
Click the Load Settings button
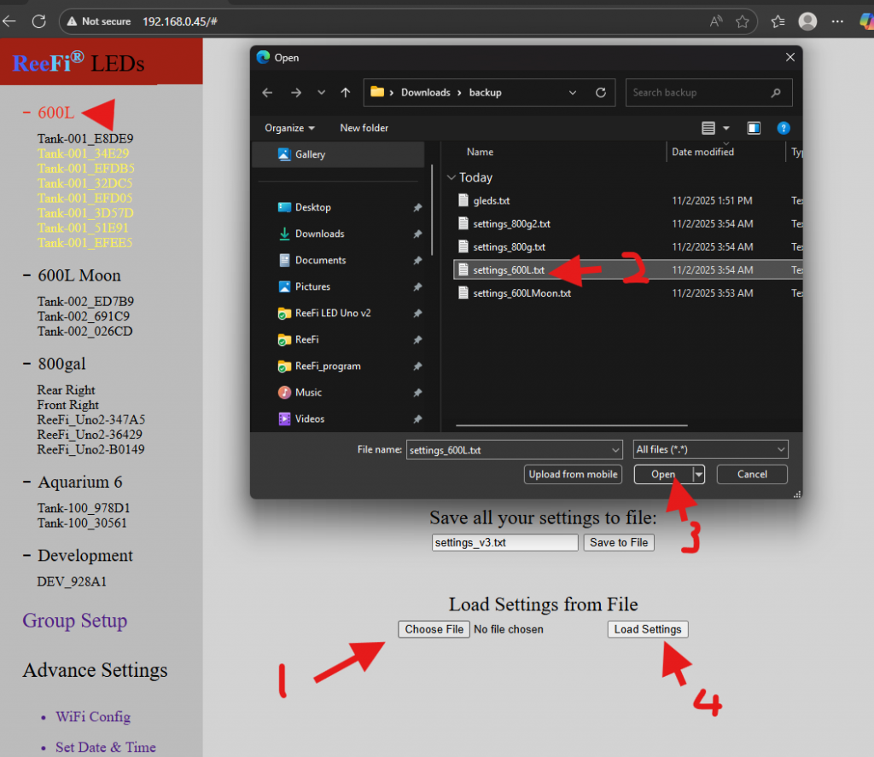[648, 629]
